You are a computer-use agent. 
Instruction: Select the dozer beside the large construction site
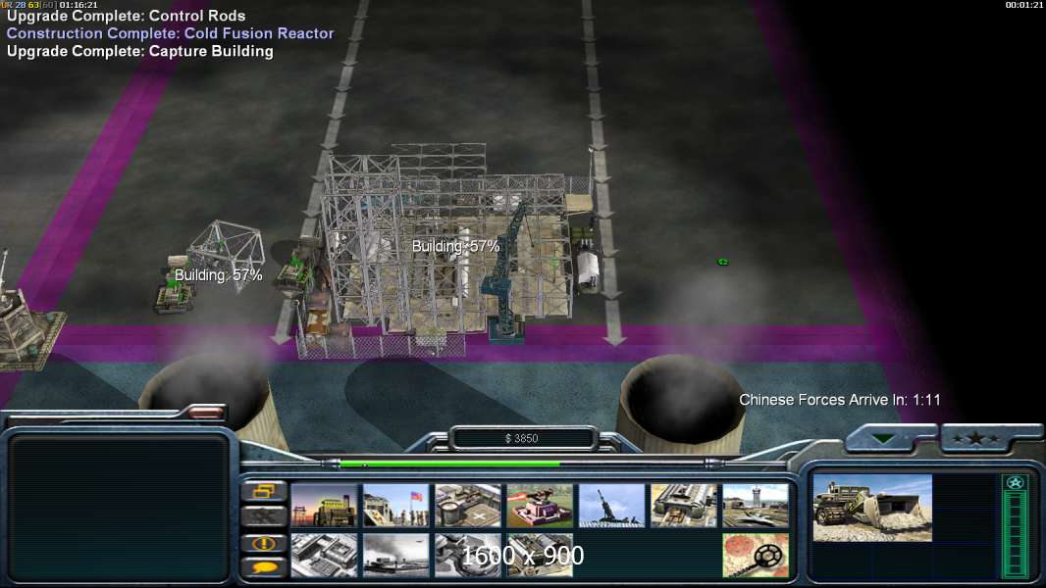pos(295,269)
